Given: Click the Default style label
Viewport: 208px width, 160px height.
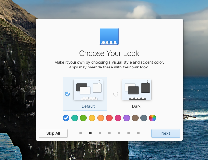Looking at the screenshot, I should tap(88, 106).
